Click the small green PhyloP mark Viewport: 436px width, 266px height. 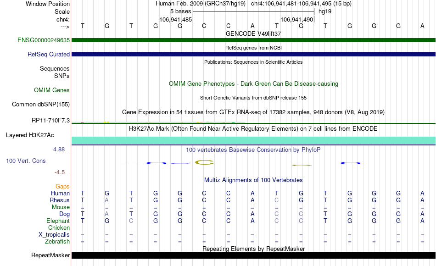(130, 164)
